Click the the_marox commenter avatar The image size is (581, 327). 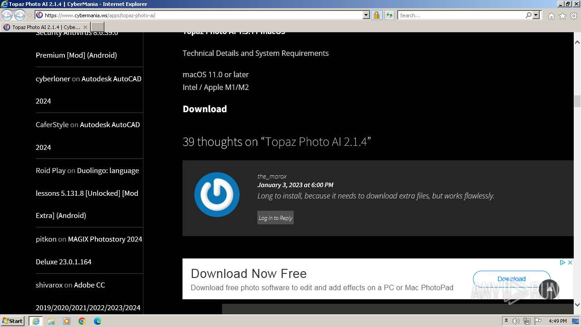(x=217, y=194)
